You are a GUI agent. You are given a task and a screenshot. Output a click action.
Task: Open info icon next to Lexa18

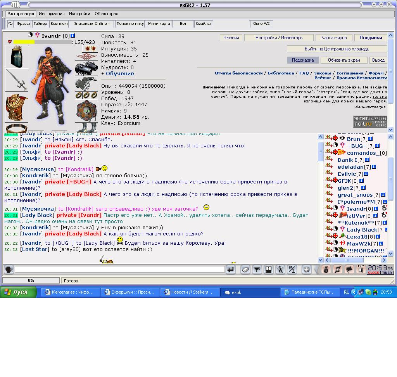point(378,237)
